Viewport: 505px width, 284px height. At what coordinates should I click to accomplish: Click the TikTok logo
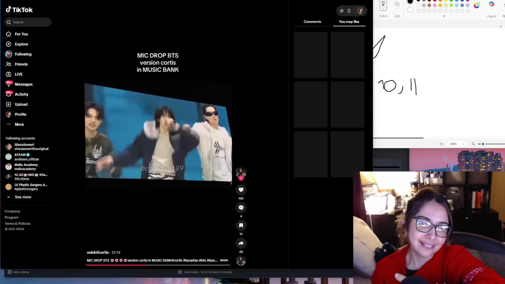19,9
